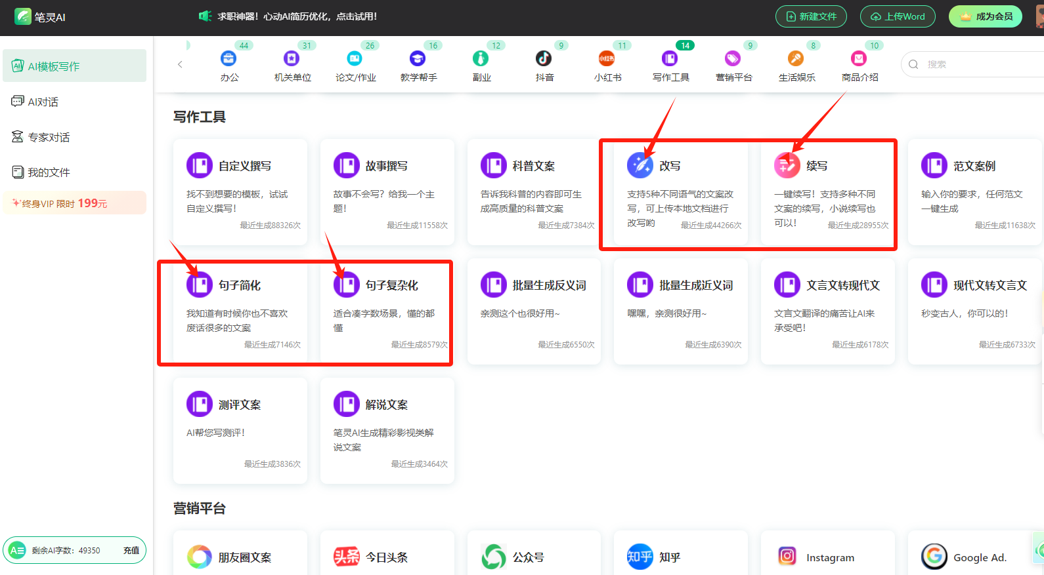Click the 新建文件 button

(x=811, y=16)
